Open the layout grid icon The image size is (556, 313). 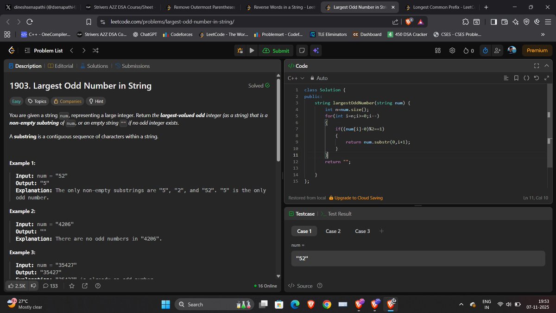pyautogui.click(x=438, y=51)
